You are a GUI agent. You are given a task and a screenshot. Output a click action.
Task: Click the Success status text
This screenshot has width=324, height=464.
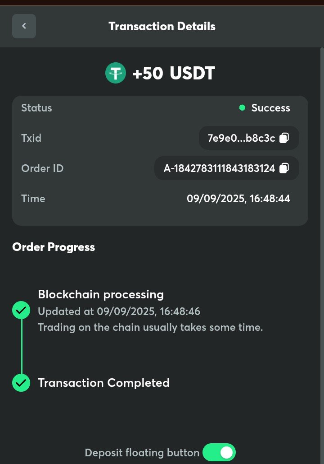tap(270, 108)
